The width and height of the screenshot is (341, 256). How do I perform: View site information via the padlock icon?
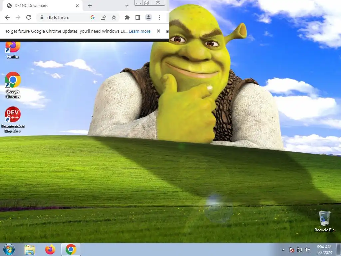(42, 17)
